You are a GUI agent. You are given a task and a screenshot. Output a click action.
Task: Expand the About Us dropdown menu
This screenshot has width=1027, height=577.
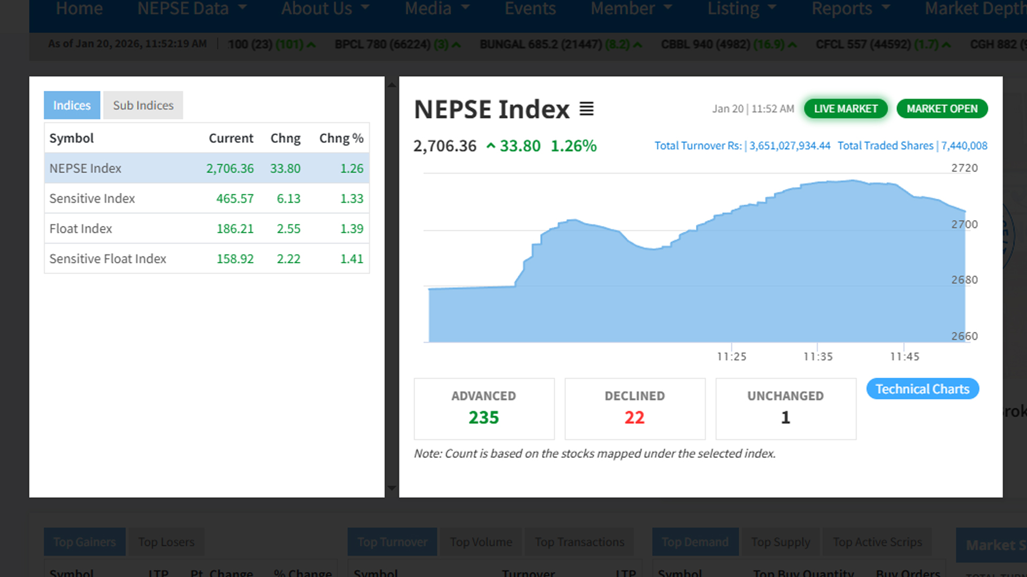325,9
